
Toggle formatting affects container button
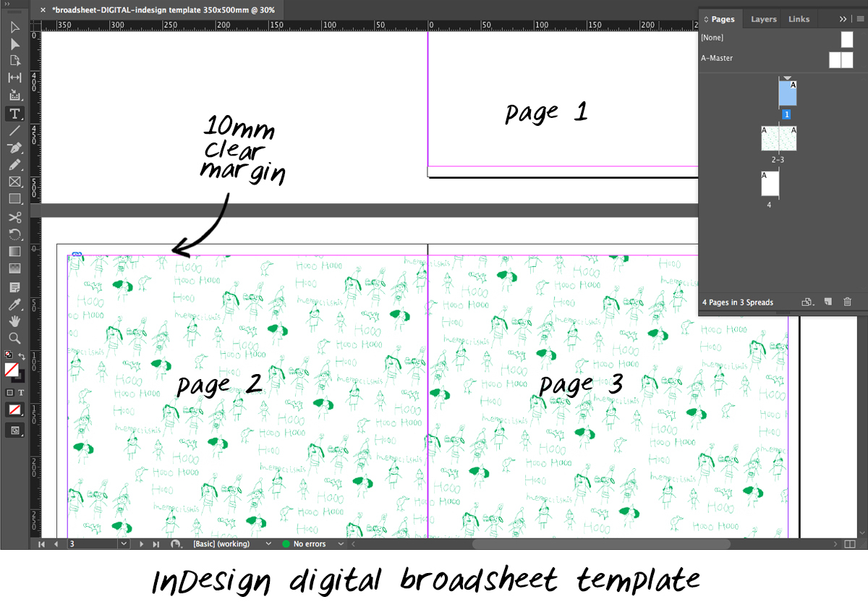tap(9, 392)
